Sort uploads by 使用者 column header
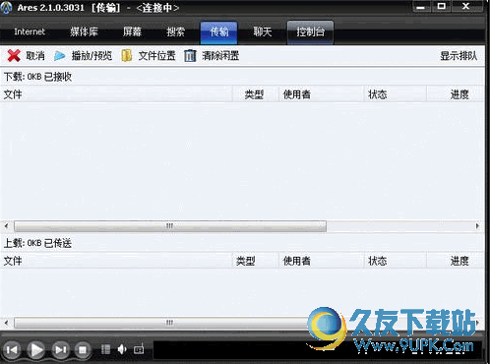The height and width of the screenshot is (364, 490). click(x=322, y=261)
